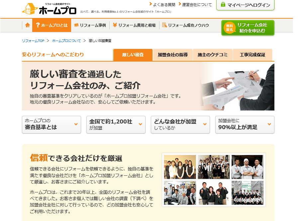
Task: Click the リフォーム会社紹介を申込む green button
Action: click(248, 28)
